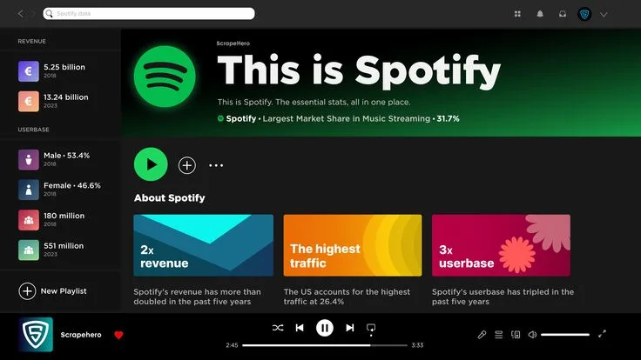Click the ScrapeHero label above the title
The width and height of the screenshot is (641, 360).
click(x=233, y=43)
